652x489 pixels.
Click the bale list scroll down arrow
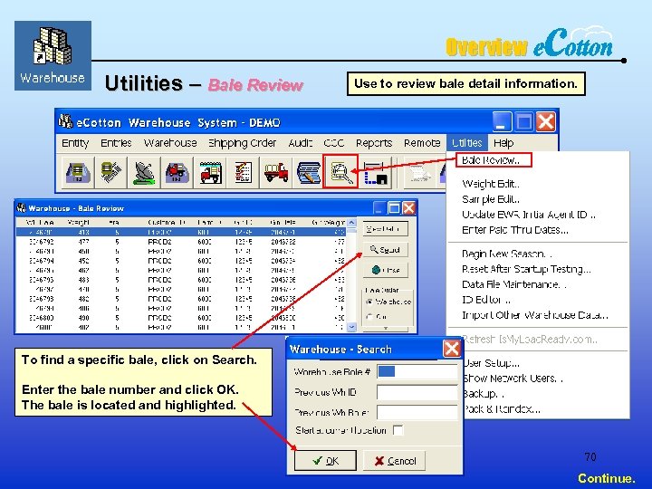351,327
